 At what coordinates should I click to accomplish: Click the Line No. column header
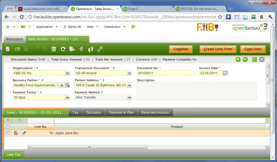tap(41, 127)
